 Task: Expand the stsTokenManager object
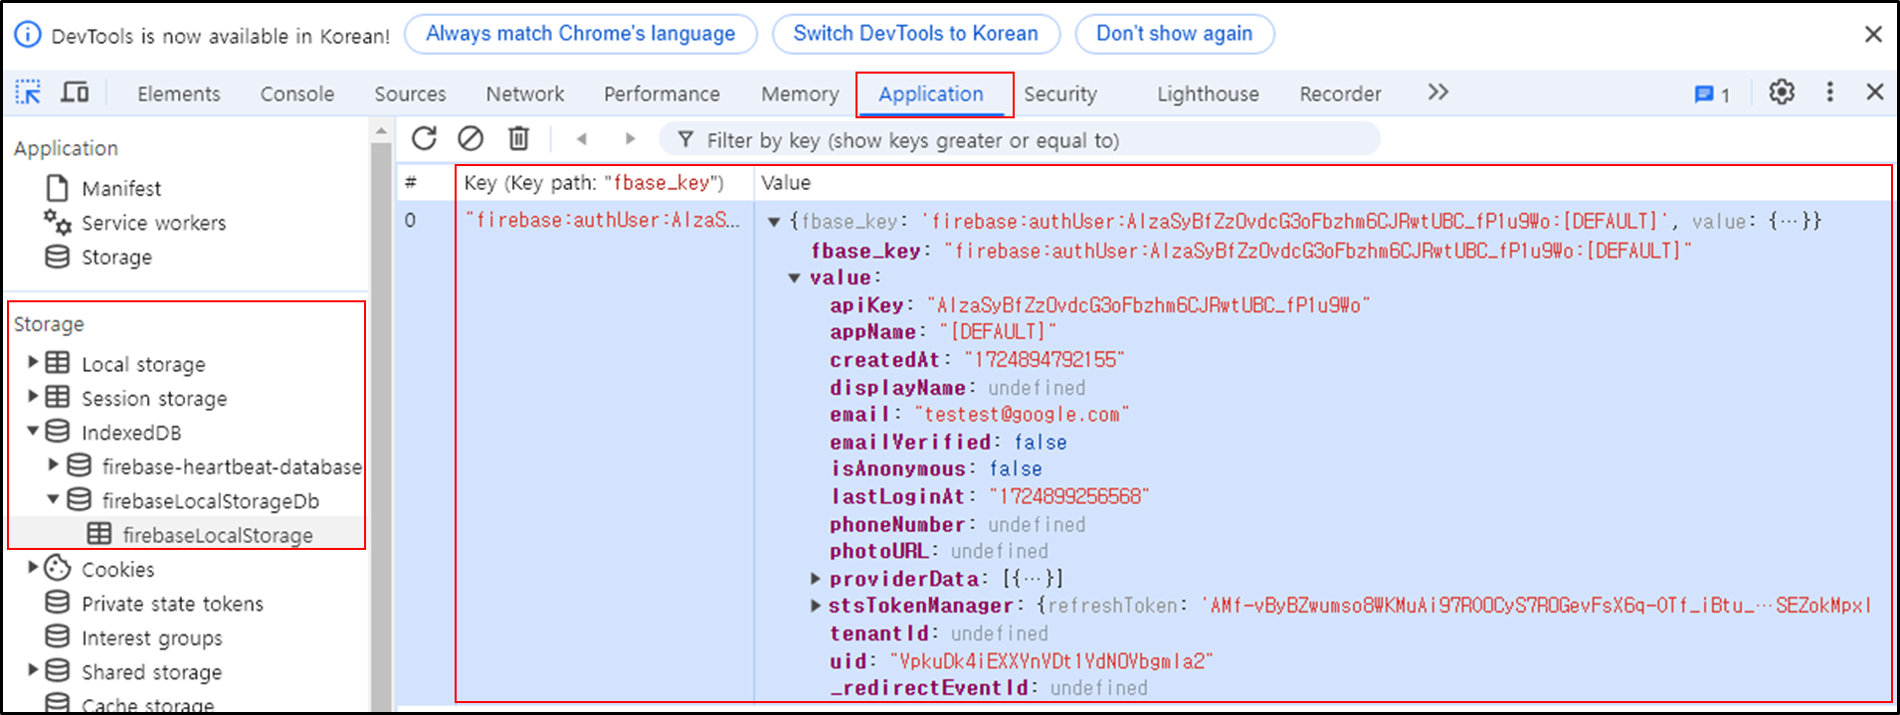tap(816, 605)
